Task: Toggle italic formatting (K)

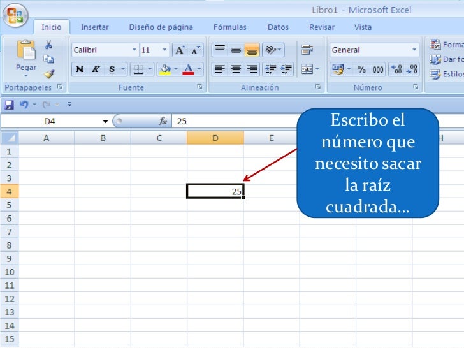Action: pyautogui.click(x=96, y=69)
